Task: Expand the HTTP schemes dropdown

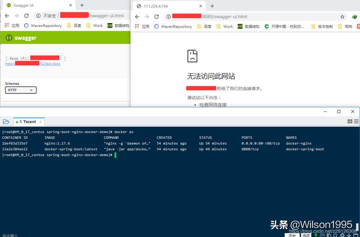Action: pyautogui.click(x=21, y=90)
